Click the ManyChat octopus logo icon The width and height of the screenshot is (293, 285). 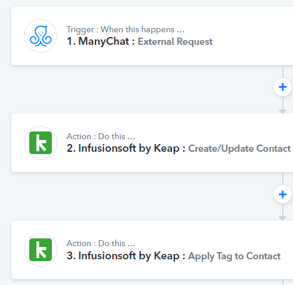click(x=41, y=36)
